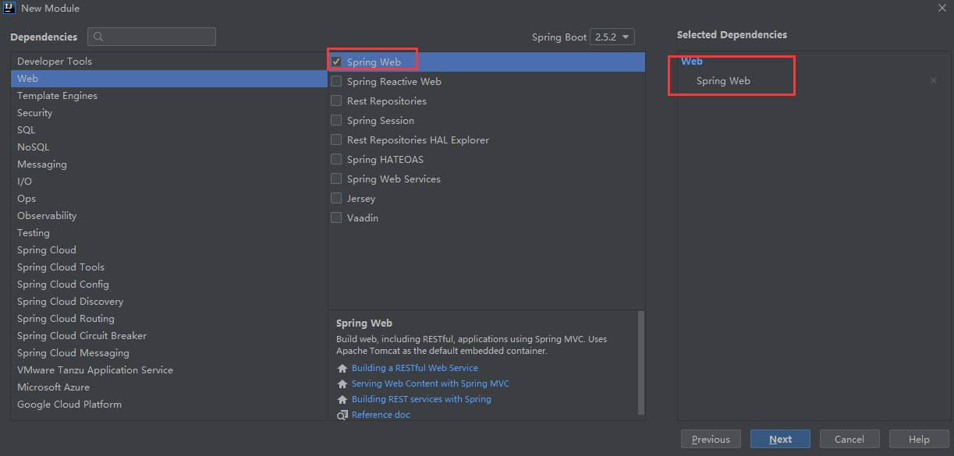
Task: Choose the SQL category
Action: (x=168, y=130)
